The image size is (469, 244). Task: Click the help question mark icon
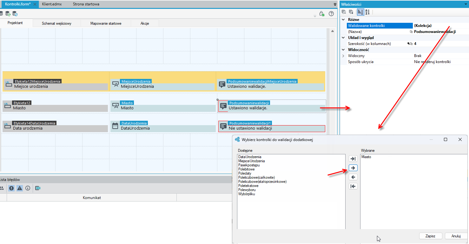331,14
